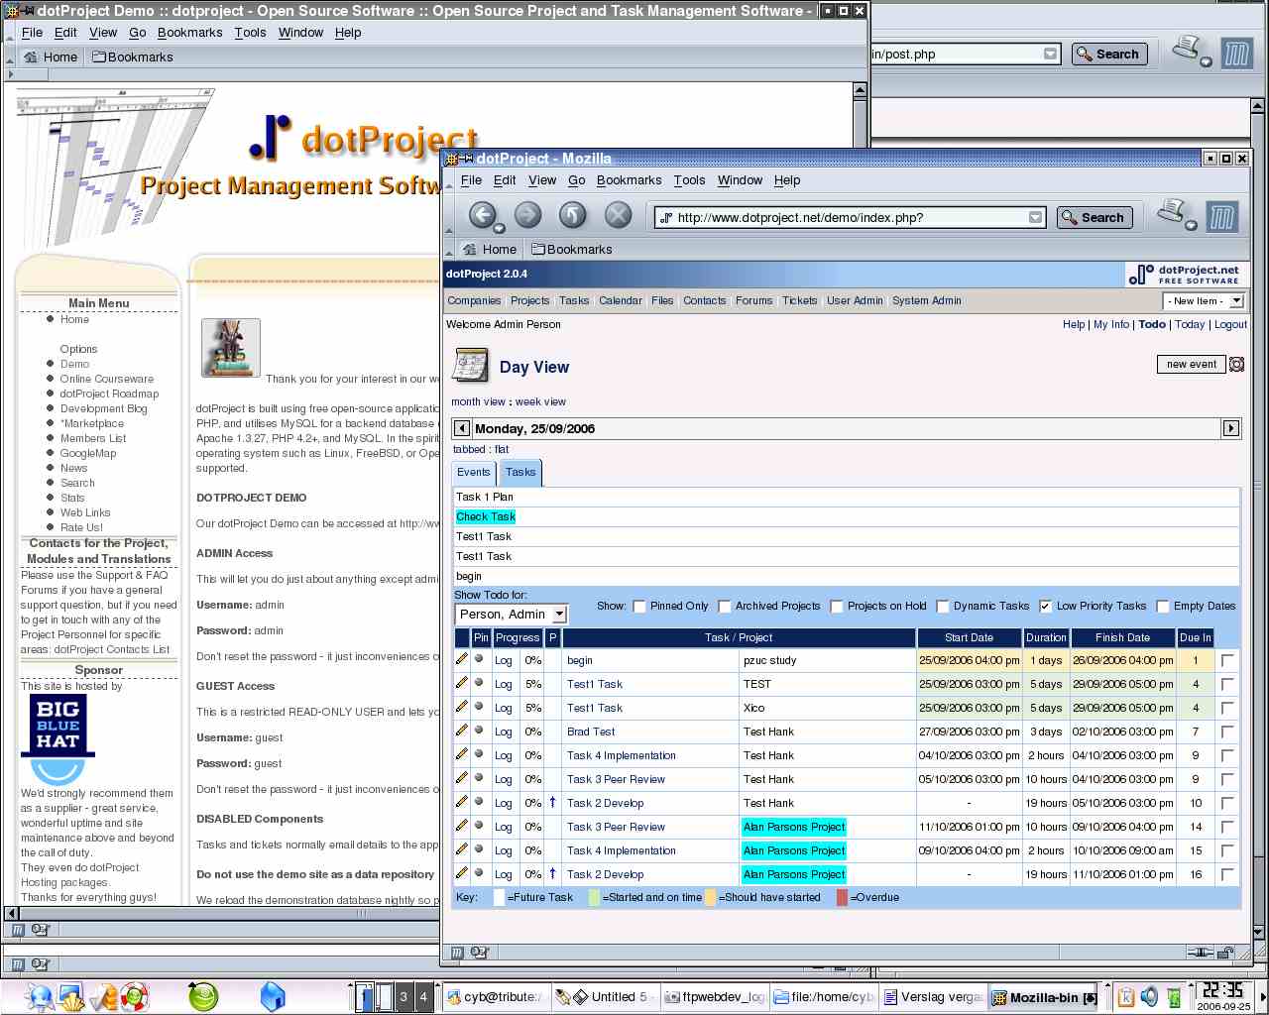Pin the Brad Test task

point(480,731)
